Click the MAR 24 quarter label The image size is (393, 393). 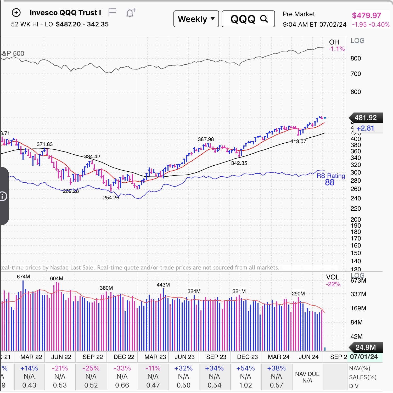279,357
